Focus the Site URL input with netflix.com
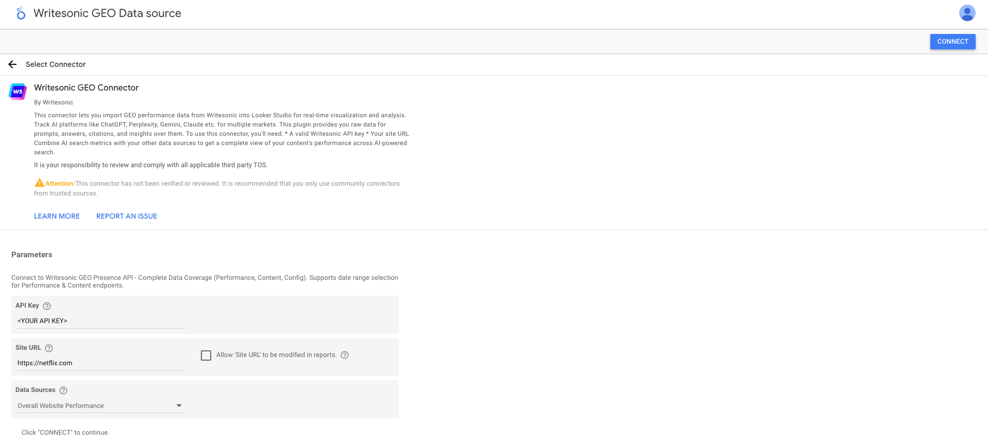 click(x=100, y=363)
